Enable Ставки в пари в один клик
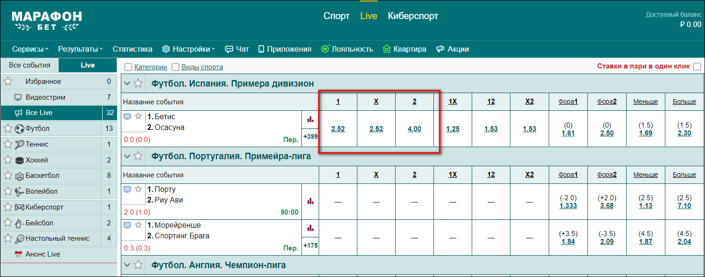Viewport: 705px width, 277px height. 697,67
